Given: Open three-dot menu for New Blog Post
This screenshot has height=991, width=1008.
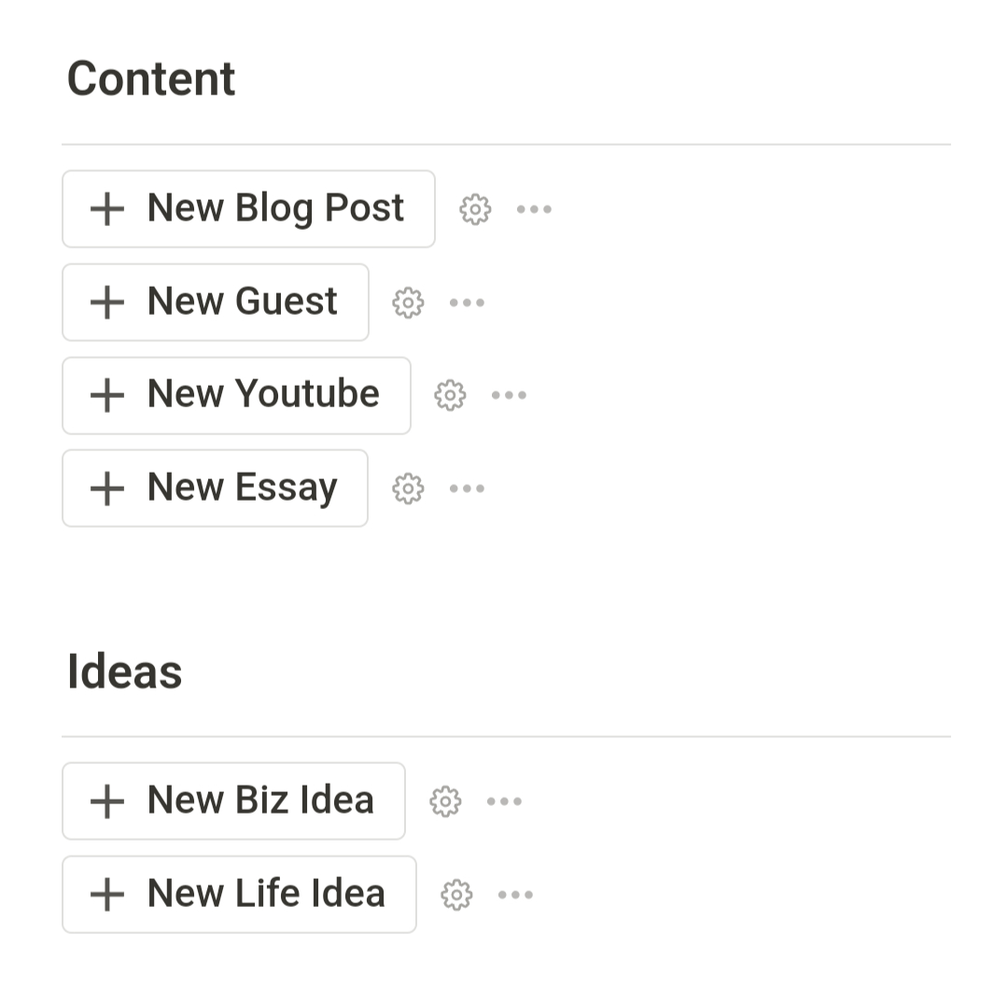Looking at the screenshot, I should (x=534, y=209).
